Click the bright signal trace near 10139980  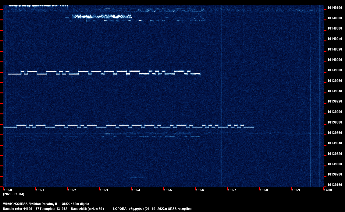pyautogui.click(x=104, y=72)
